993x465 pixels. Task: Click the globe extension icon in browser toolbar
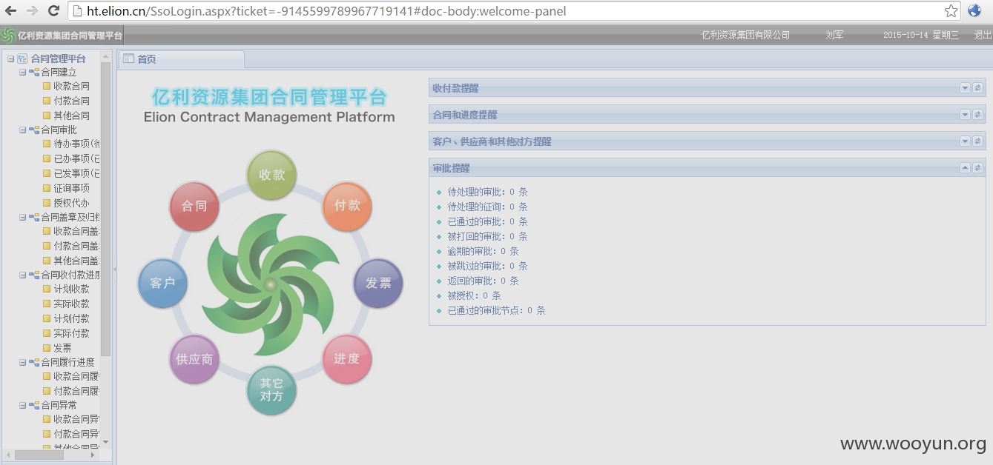[x=974, y=11]
